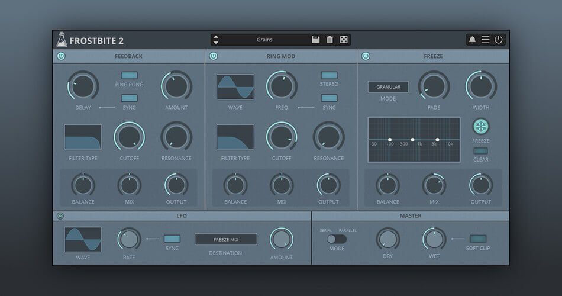Toggle the Soft Clip button
The width and height of the screenshot is (562, 296).
click(x=477, y=239)
